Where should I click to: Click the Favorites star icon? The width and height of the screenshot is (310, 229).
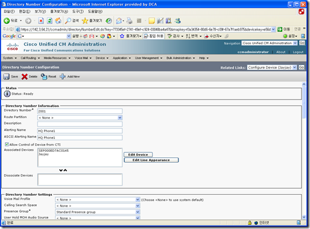[x=85, y=20]
